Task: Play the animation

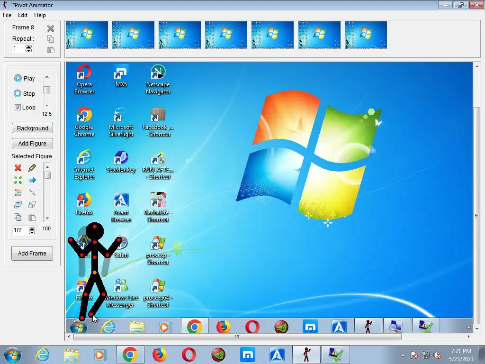Action: (25, 78)
